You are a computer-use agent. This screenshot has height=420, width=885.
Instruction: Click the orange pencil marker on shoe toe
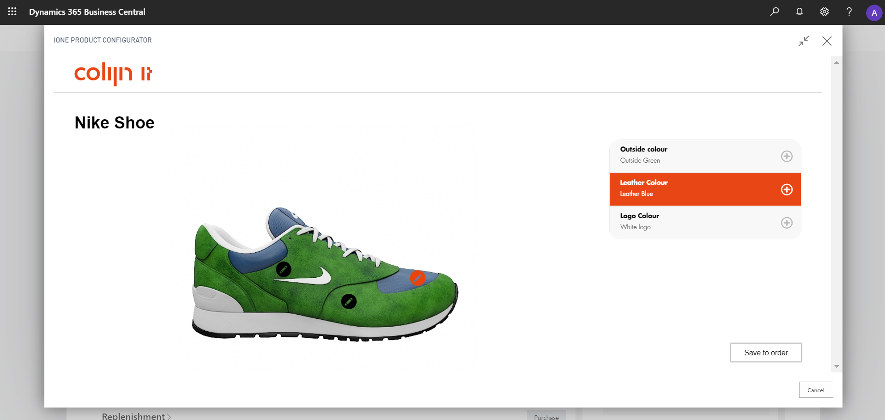[418, 278]
